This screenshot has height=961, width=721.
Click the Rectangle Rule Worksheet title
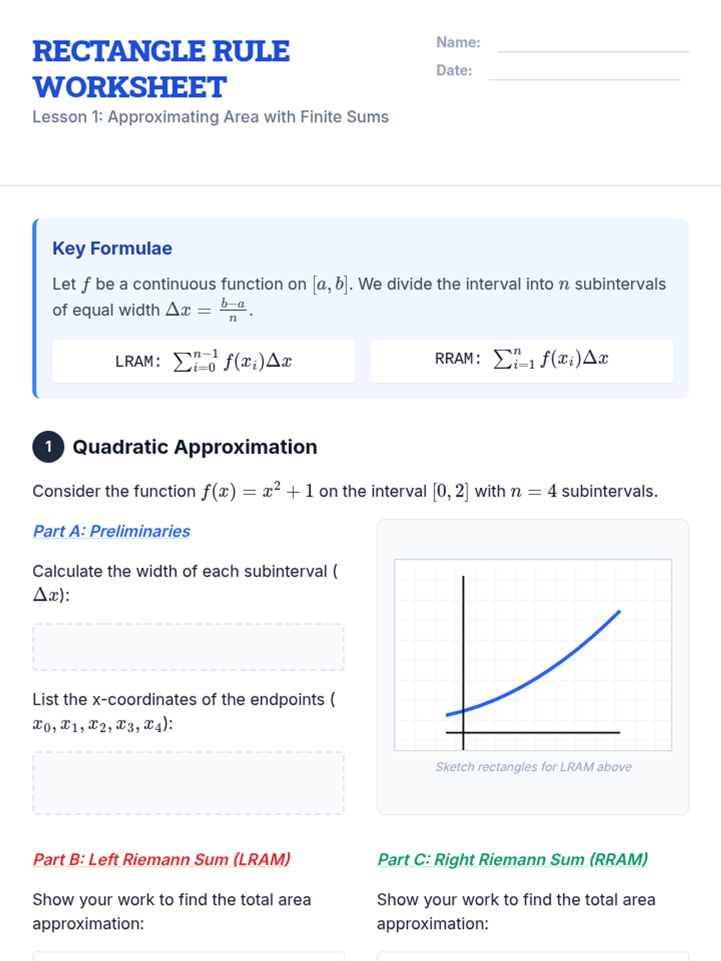coord(161,69)
